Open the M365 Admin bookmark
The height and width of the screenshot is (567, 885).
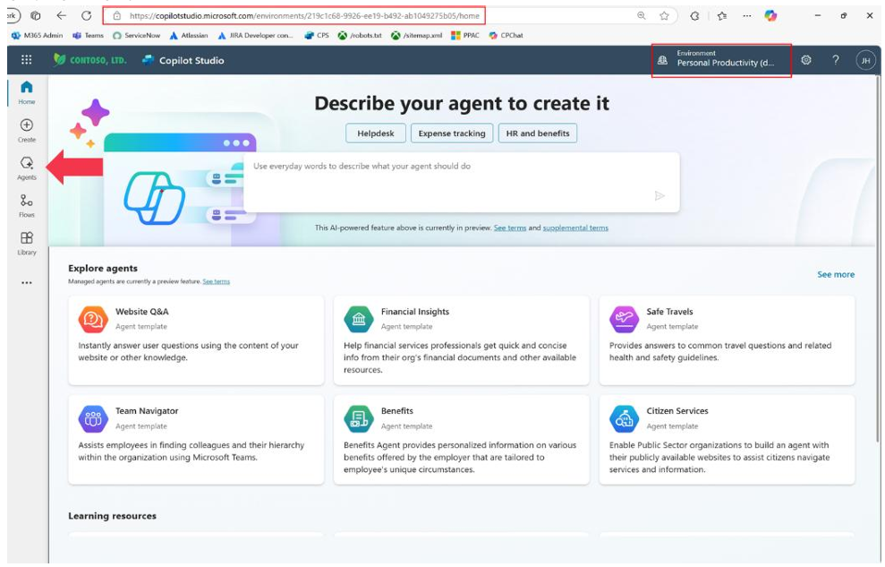pos(38,35)
